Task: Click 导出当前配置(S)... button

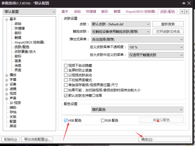Action: pyautogui.click(x=37, y=139)
